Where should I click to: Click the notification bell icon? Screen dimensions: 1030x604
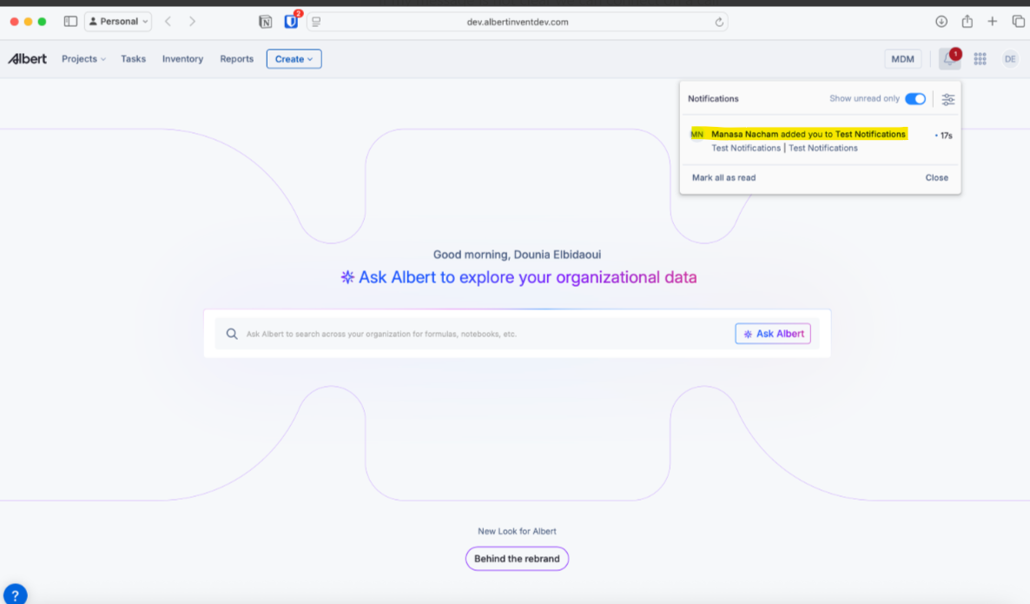(x=948, y=59)
